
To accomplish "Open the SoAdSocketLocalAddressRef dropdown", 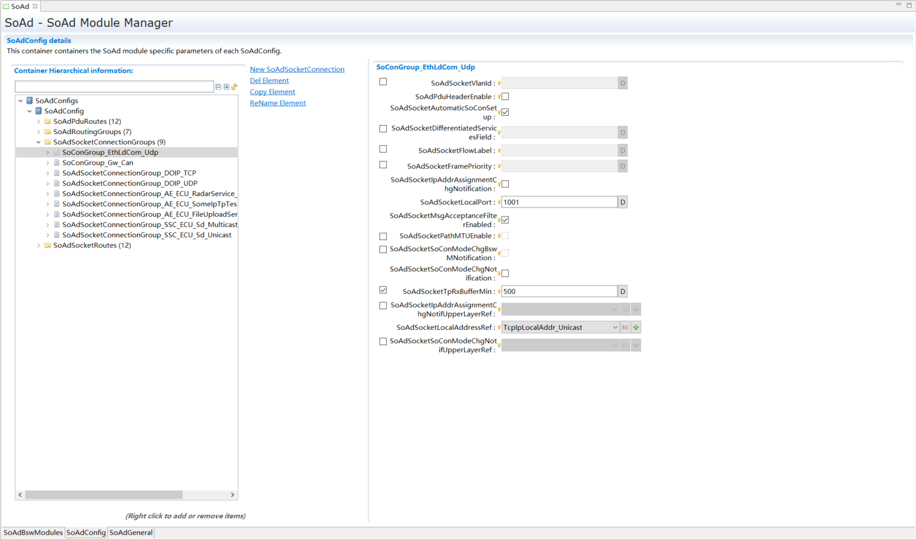I will pyautogui.click(x=614, y=328).
